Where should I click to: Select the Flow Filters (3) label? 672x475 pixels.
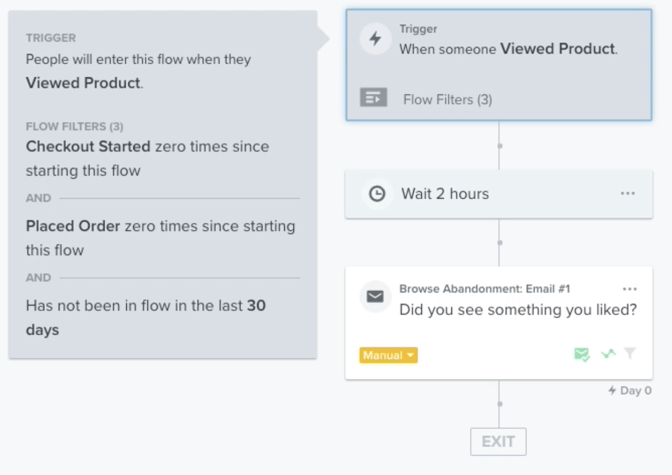(x=448, y=99)
